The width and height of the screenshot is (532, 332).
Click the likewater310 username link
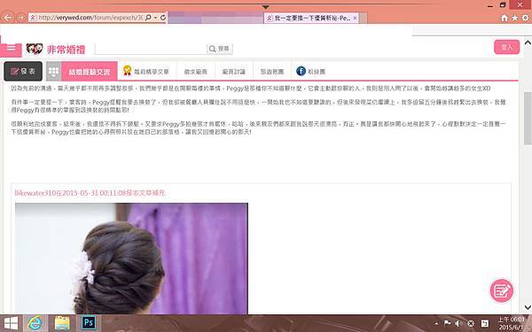tap(35, 193)
